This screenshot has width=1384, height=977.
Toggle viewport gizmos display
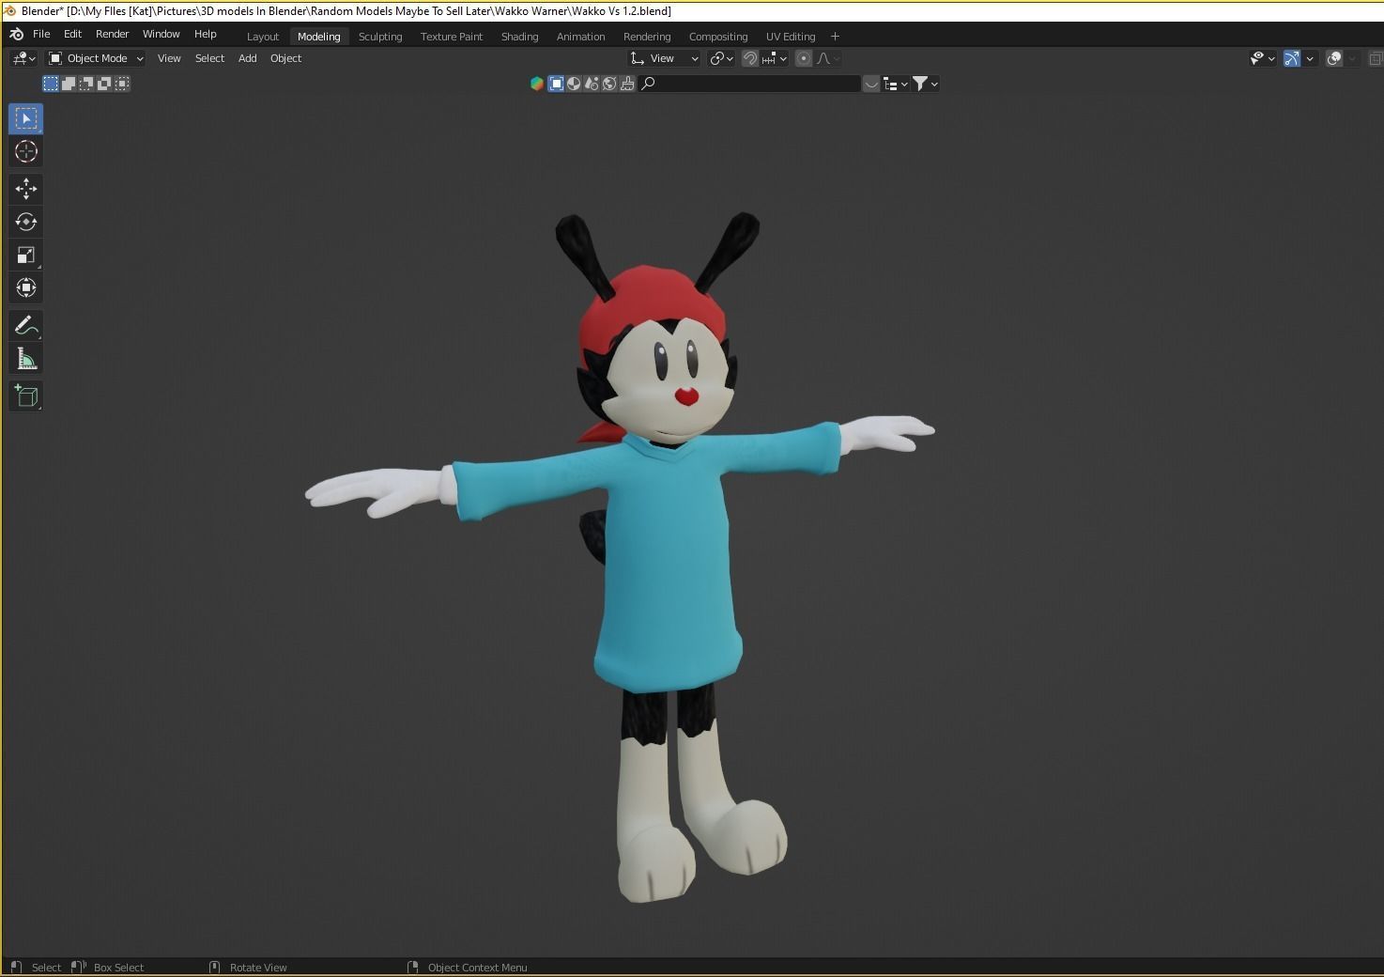click(x=1292, y=58)
